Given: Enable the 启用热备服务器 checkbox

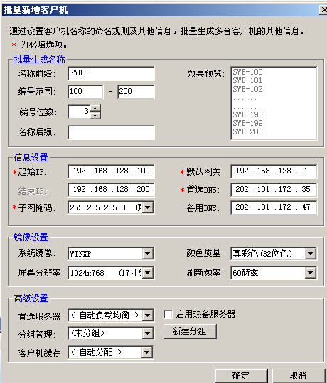Looking at the screenshot, I should [x=168, y=314].
